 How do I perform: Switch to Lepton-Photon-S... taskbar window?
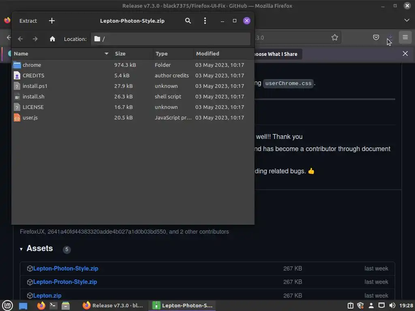(x=183, y=305)
